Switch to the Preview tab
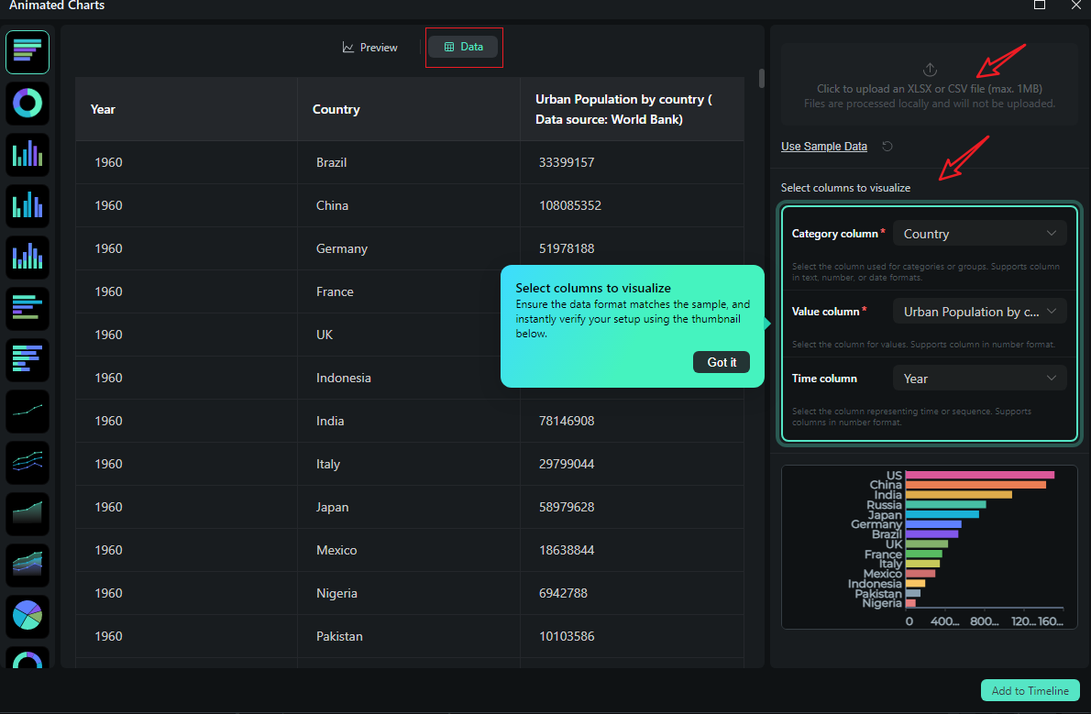This screenshot has width=1091, height=714. point(370,47)
